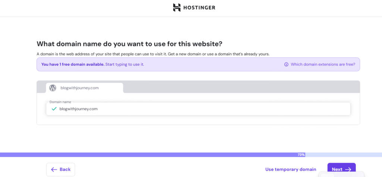Open "Which domain extensions are free?" link
The height and width of the screenshot is (177, 382).
pyautogui.click(x=323, y=64)
